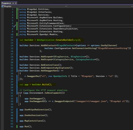Screen dimensions: 133x130
Task: Click line number 28 in the gutter
Action: point(12,85)
